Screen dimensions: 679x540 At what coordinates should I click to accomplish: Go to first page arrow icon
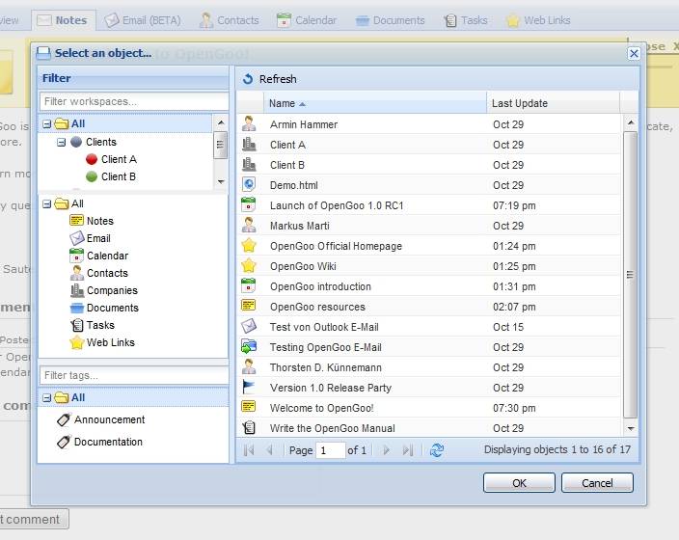tap(249, 450)
